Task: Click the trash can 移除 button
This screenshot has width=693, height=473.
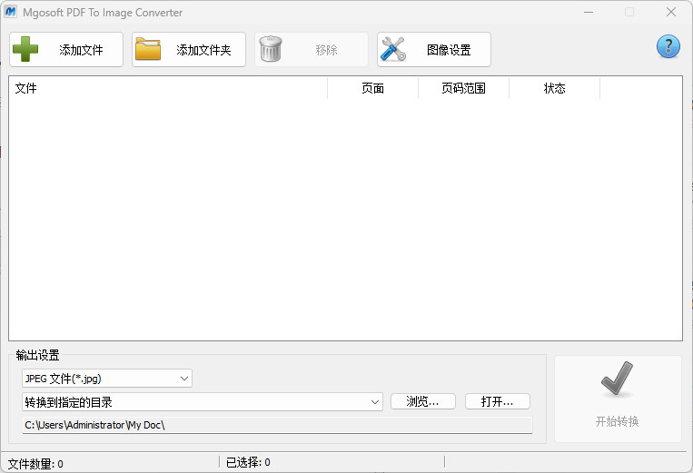Action: click(x=312, y=49)
